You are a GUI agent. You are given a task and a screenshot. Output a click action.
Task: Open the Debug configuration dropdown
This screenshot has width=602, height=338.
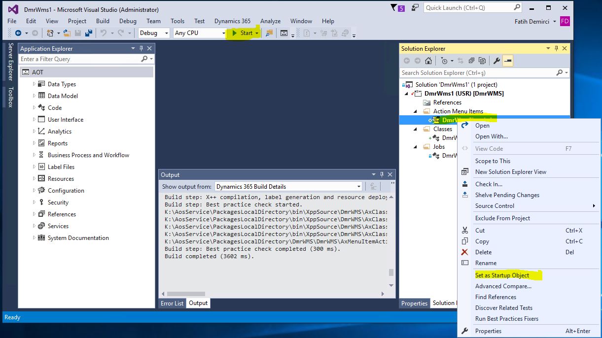pos(153,33)
